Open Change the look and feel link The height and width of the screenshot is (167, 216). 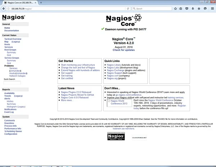(78, 68)
